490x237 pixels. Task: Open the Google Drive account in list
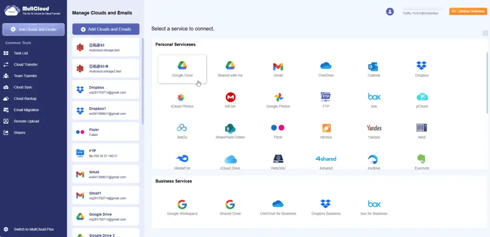(106, 216)
